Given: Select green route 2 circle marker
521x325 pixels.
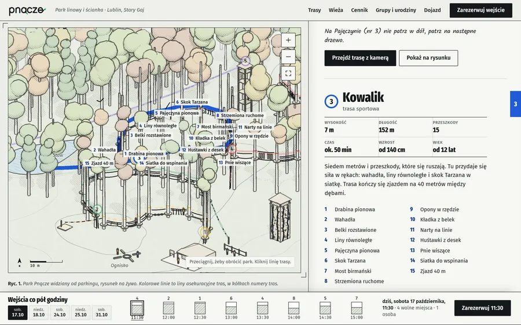Looking at the screenshot, I should (x=97, y=209).
